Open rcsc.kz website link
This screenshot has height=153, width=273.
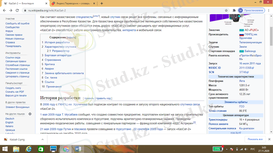coord(235,133)
